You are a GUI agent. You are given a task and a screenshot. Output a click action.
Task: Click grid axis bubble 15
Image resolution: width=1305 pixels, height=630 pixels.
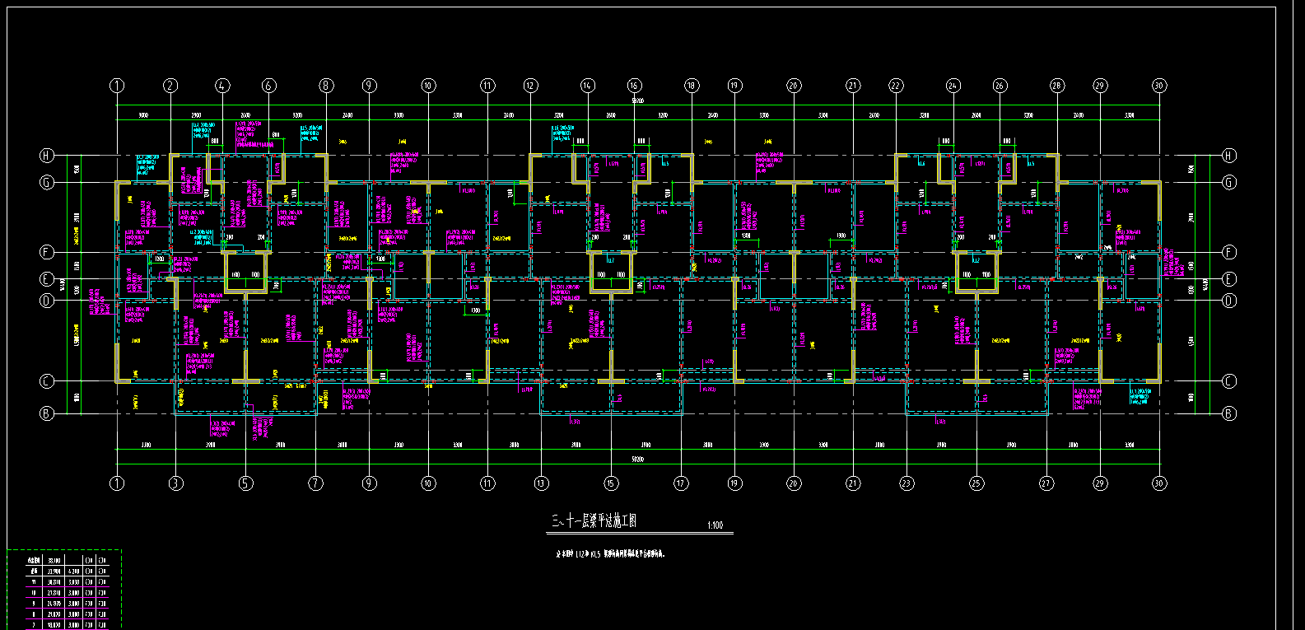(611, 483)
